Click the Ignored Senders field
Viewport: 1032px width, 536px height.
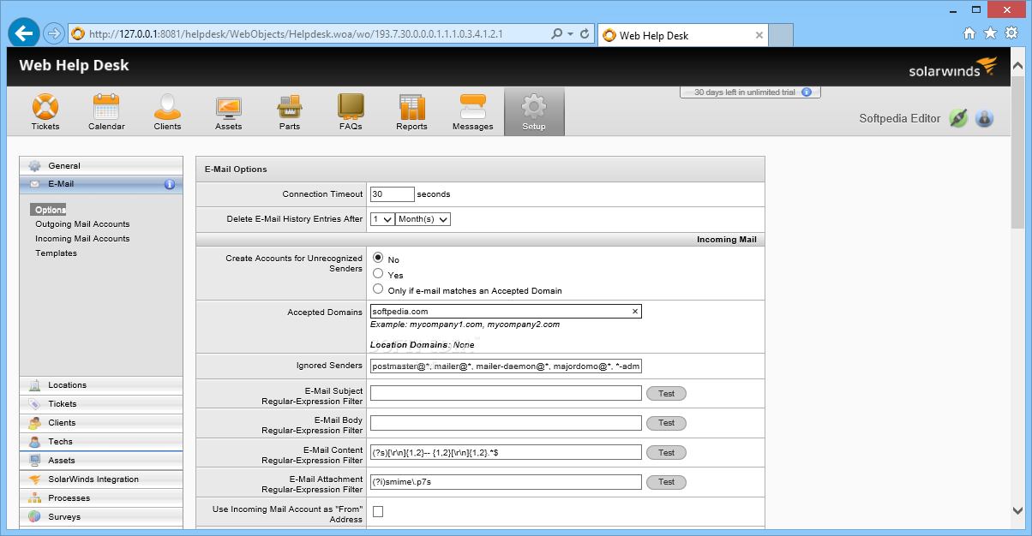click(x=506, y=366)
